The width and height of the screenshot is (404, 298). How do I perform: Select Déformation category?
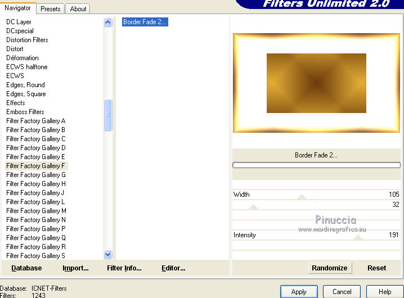click(23, 58)
